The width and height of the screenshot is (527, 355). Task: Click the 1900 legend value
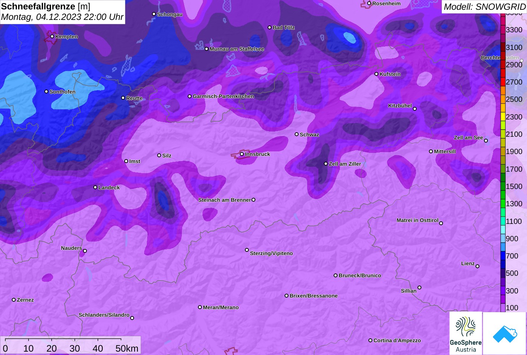click(x=514, y=151)
